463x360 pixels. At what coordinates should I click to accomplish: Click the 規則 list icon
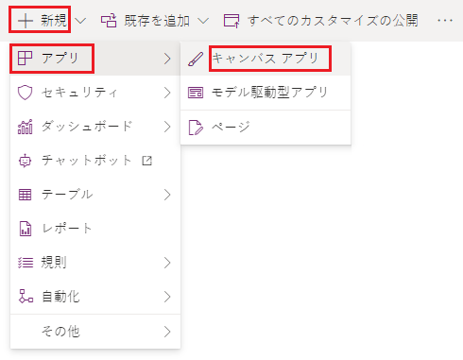point(26,263)
